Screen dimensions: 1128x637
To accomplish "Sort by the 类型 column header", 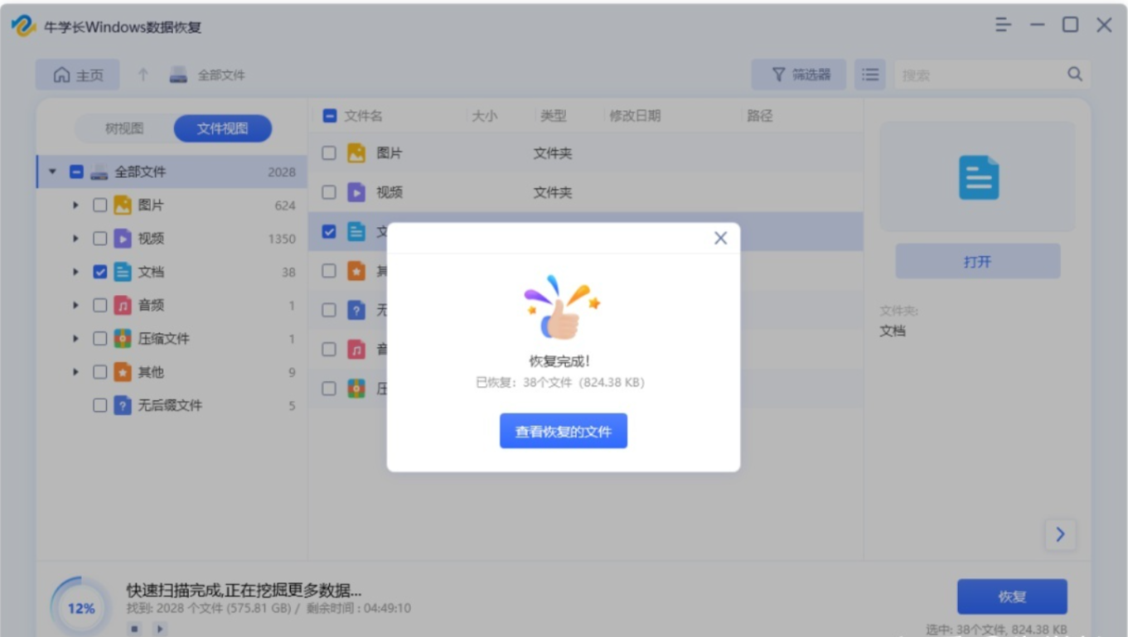I will click(x=553, y=116).
